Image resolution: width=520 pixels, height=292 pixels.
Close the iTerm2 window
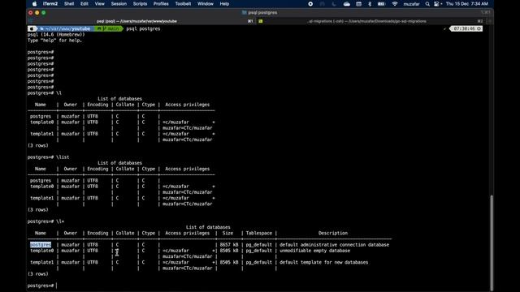31,13
